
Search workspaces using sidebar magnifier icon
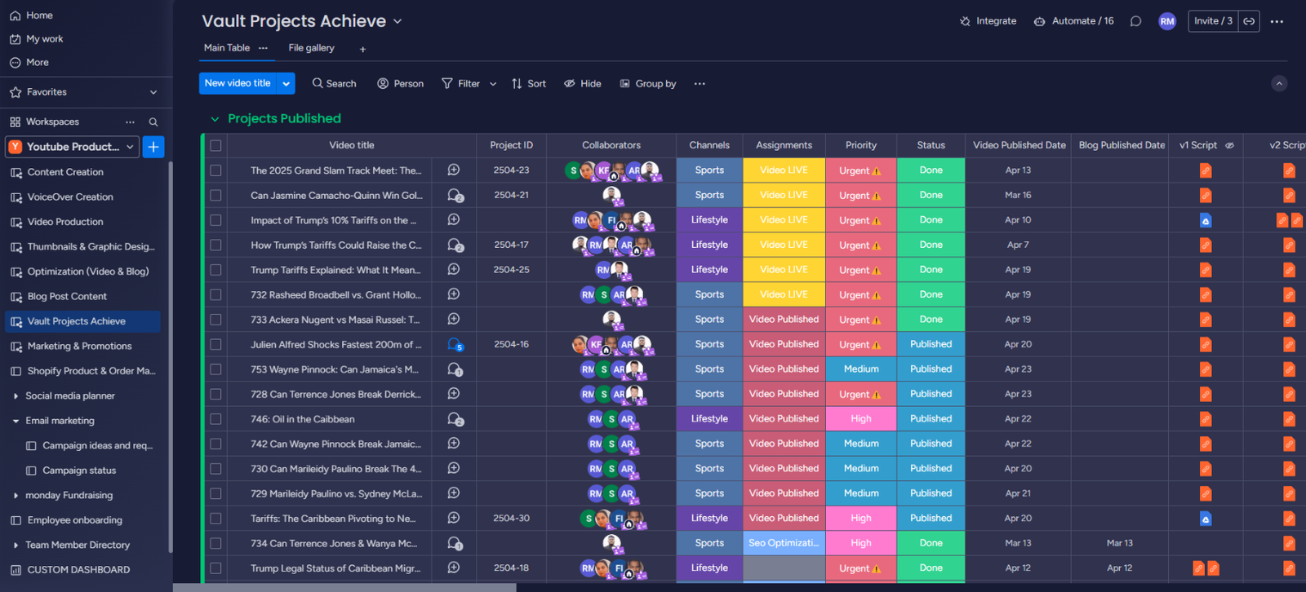click(153, 121)
